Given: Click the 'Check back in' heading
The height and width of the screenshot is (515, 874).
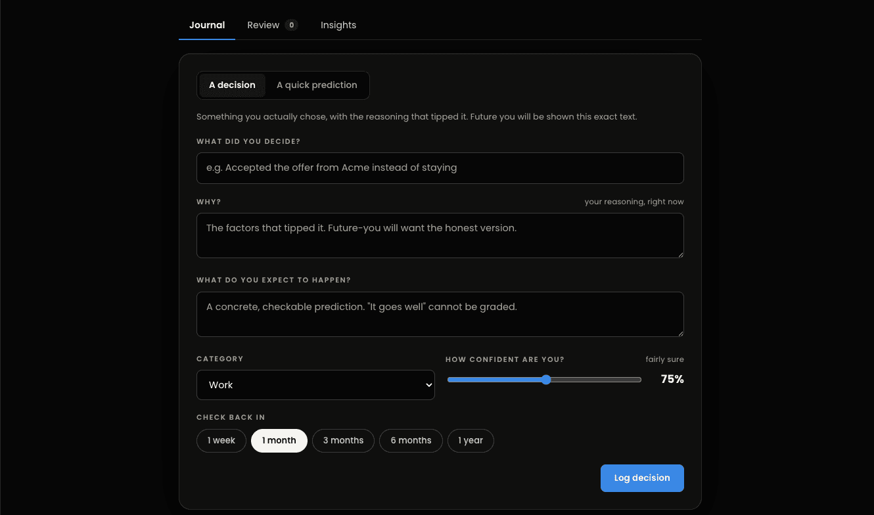Looking at the screenshot, I should tap(231, 417).
